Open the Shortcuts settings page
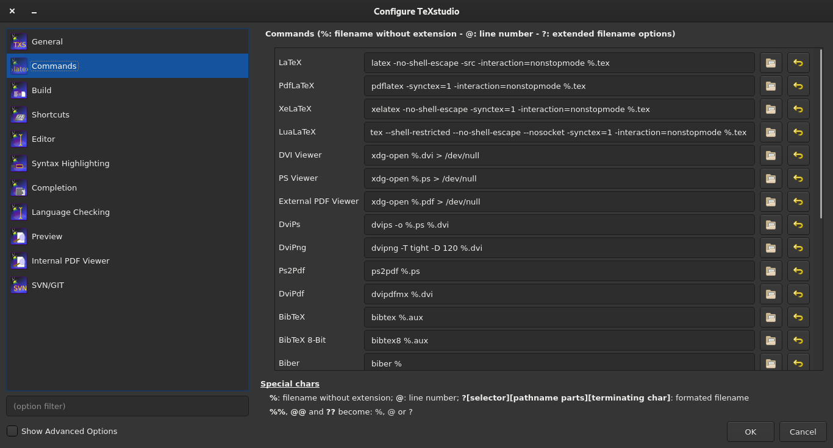Image resolution: width=833 pixels, height=448 pixels. click(x=127, y=114)
